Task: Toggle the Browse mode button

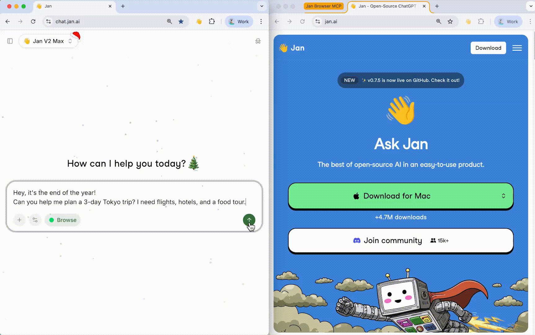Action: tap(63, 220)
